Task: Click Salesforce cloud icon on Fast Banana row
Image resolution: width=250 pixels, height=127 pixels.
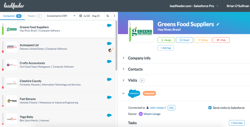Action: coord(109,97)
